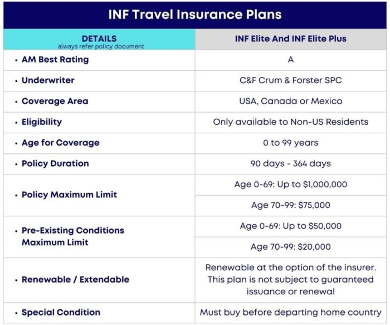390x325 pixels.
Task: Click the DETAILS column header
Action: coord(99,39)
